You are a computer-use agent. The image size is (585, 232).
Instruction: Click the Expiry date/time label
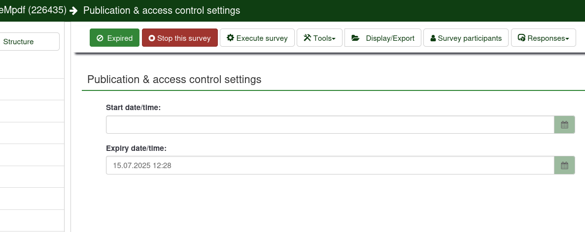[136, 148]
